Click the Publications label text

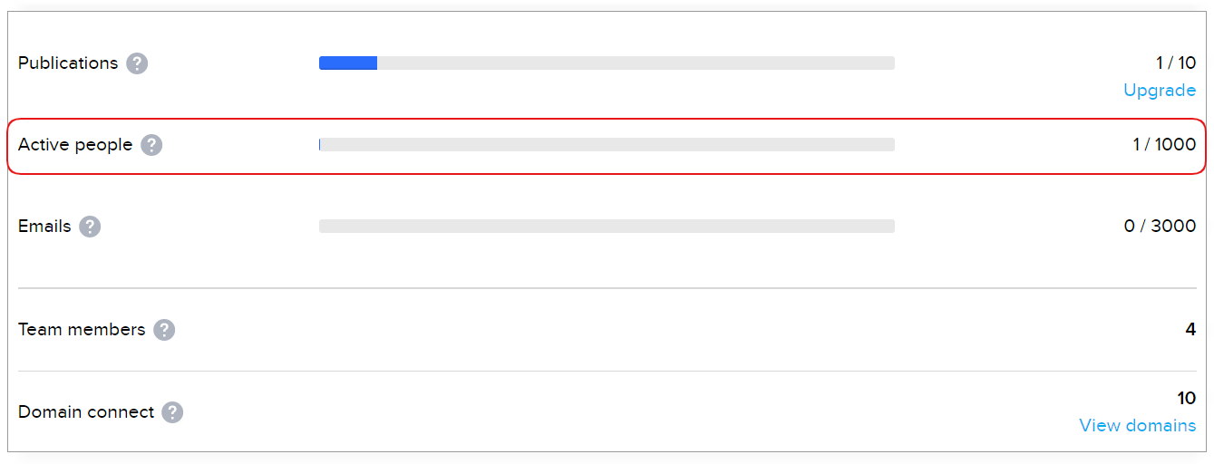[68, 63]
